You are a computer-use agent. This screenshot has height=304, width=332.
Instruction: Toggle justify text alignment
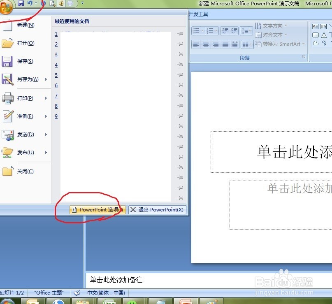tap(225, 44)
